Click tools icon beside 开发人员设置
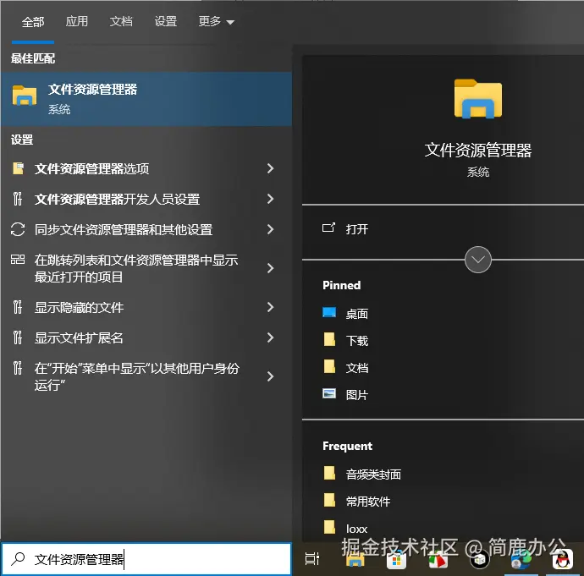 (18, 199)
